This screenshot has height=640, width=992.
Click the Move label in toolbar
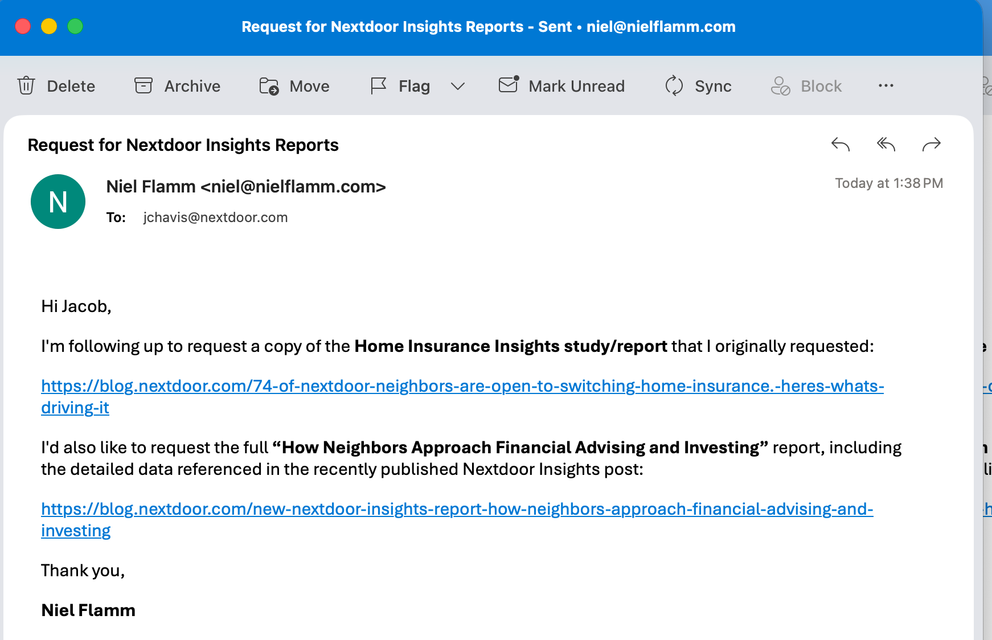(310, 86)
